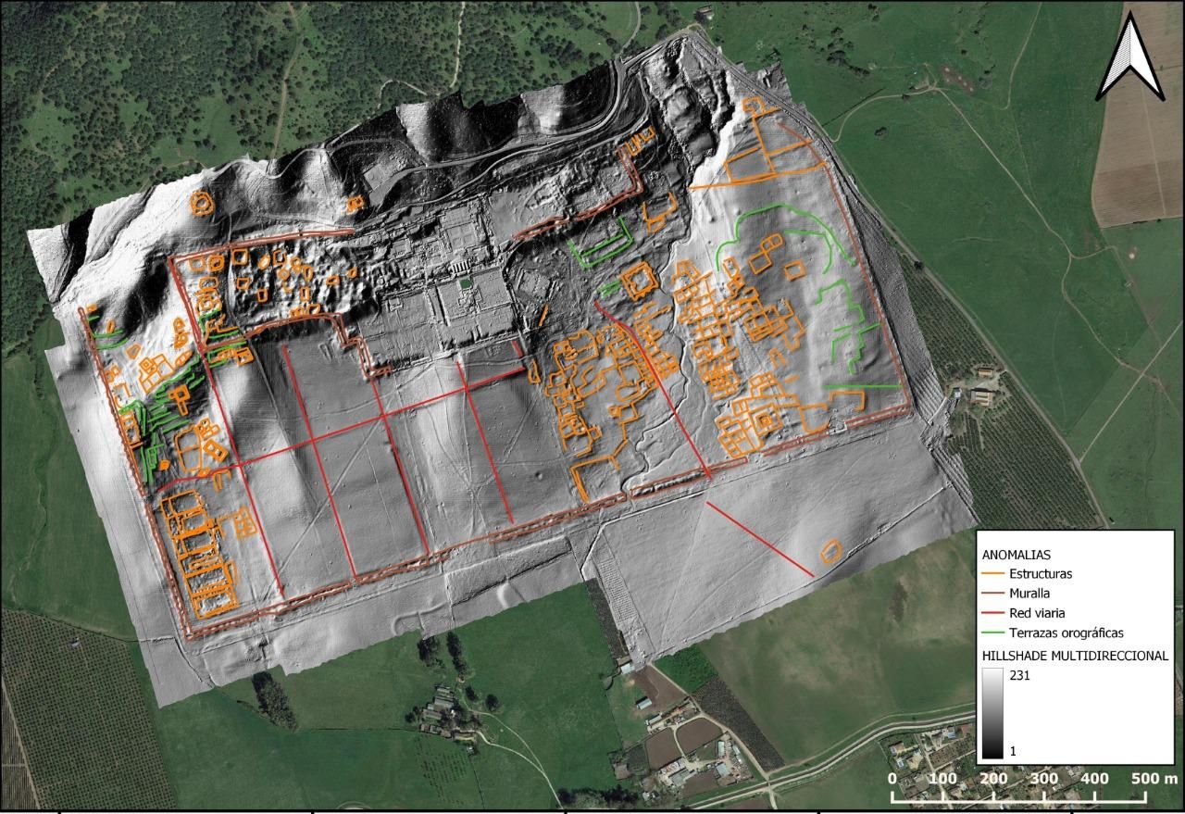Click the 200 mark on the scale bar
Viewport: 1185px width, 814px height.
[994, 778]
